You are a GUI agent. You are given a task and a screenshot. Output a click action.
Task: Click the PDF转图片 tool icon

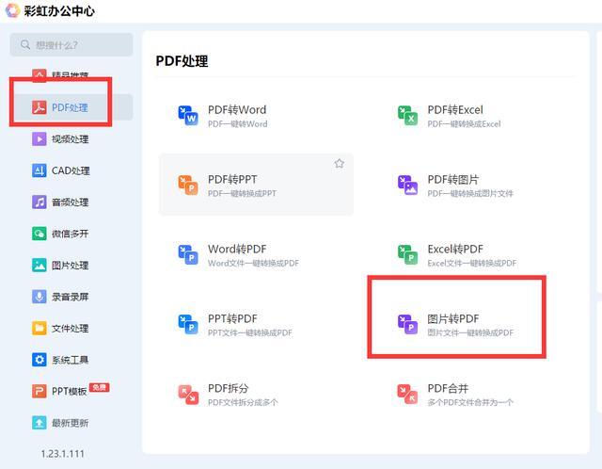pyautogui.click(x=407, y=185)
